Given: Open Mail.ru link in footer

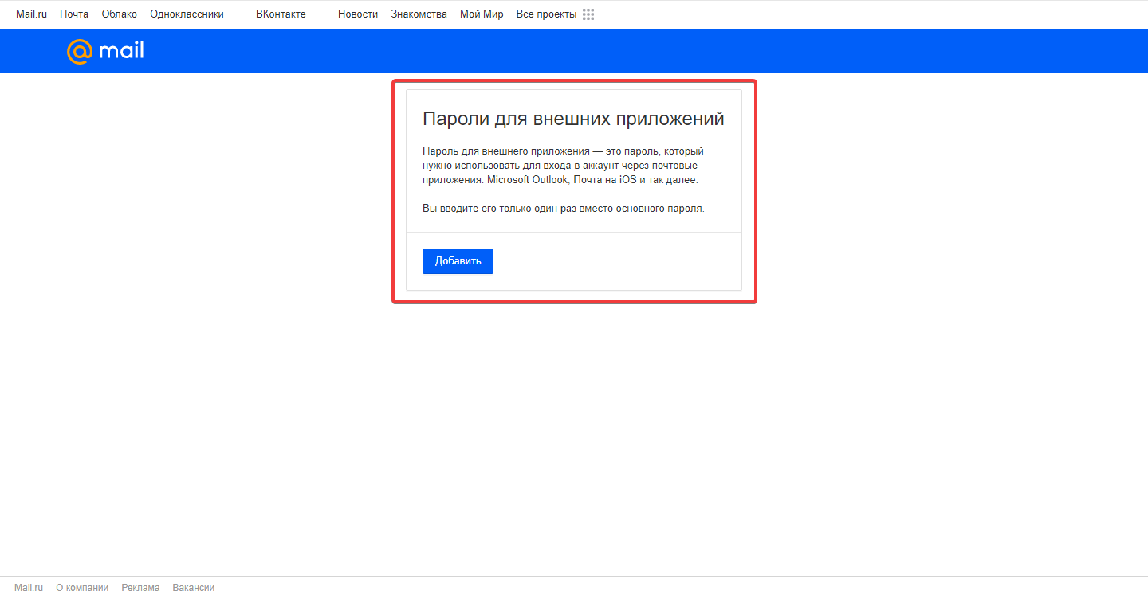Looking at the screenshot, I should coord(29,588).
